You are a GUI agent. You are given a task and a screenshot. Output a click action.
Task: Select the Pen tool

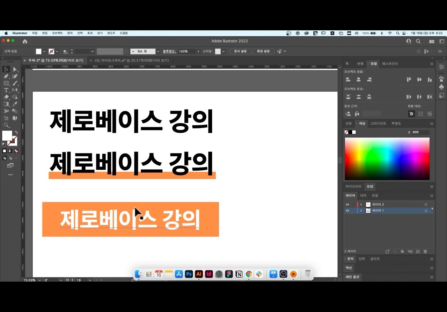tap(6, 76)
